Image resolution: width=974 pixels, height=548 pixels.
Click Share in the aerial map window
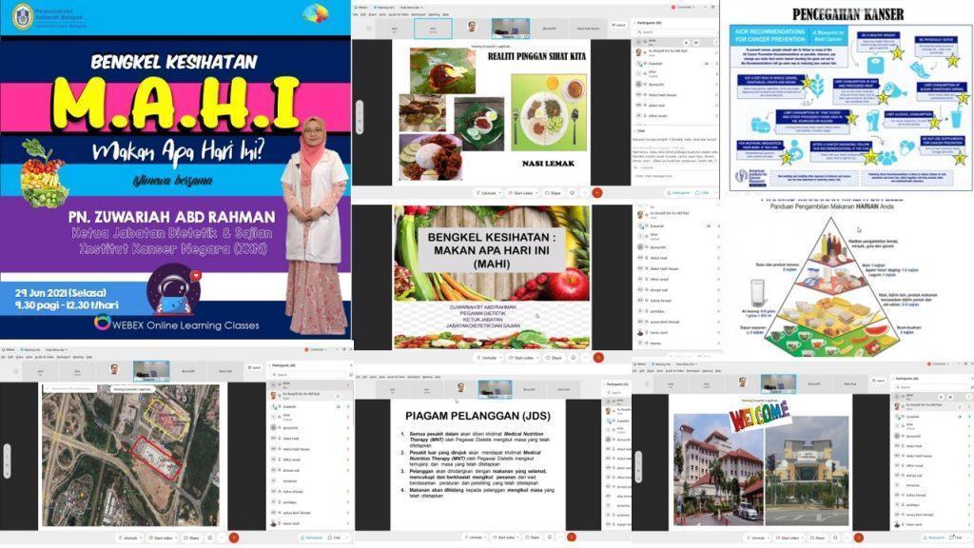pos(192,538)
